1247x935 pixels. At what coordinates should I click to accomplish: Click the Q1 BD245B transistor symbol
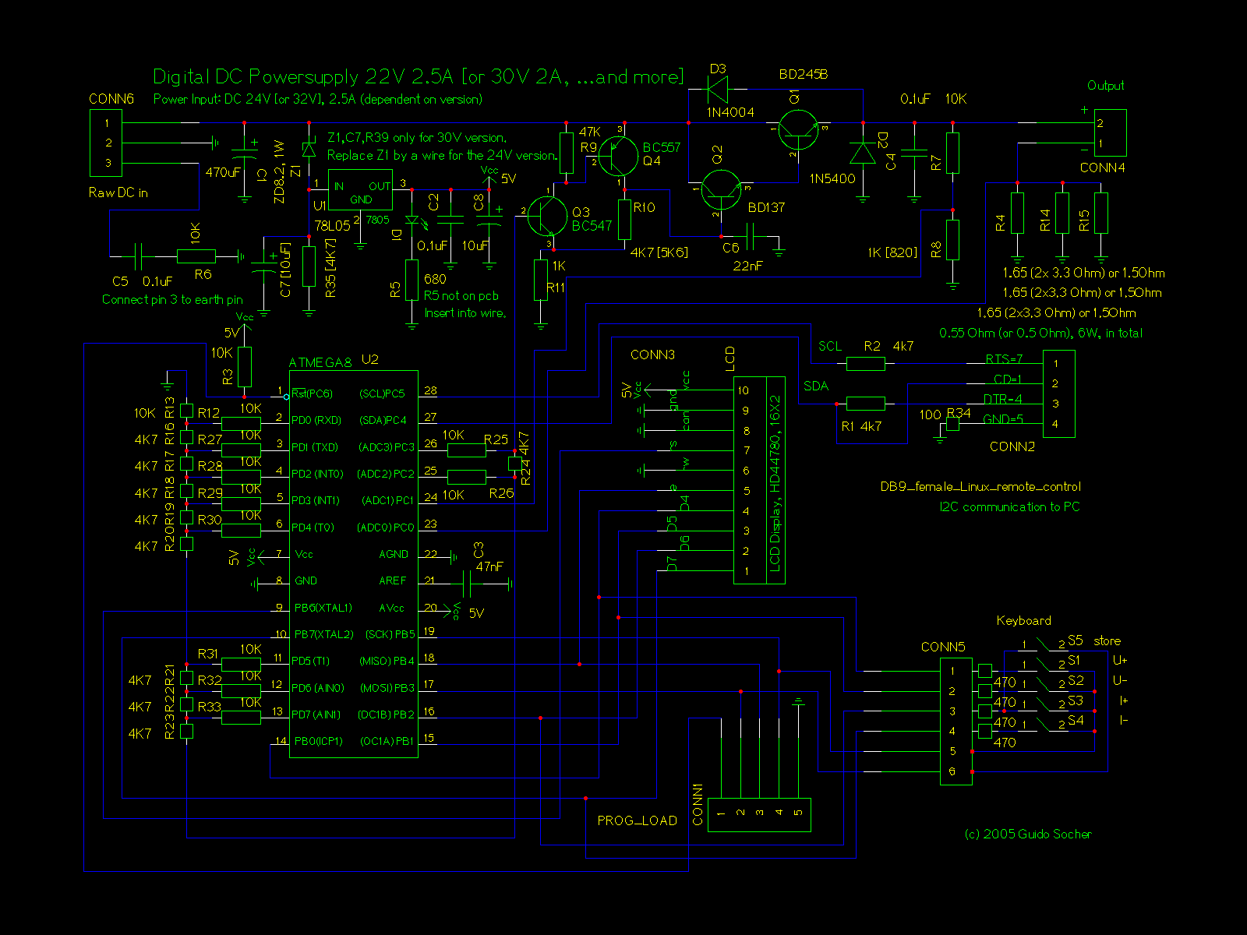(797, 129)
